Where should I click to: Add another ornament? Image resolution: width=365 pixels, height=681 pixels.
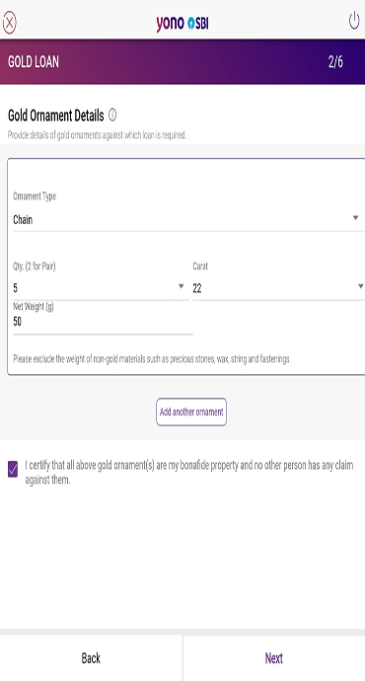point(191,412)
